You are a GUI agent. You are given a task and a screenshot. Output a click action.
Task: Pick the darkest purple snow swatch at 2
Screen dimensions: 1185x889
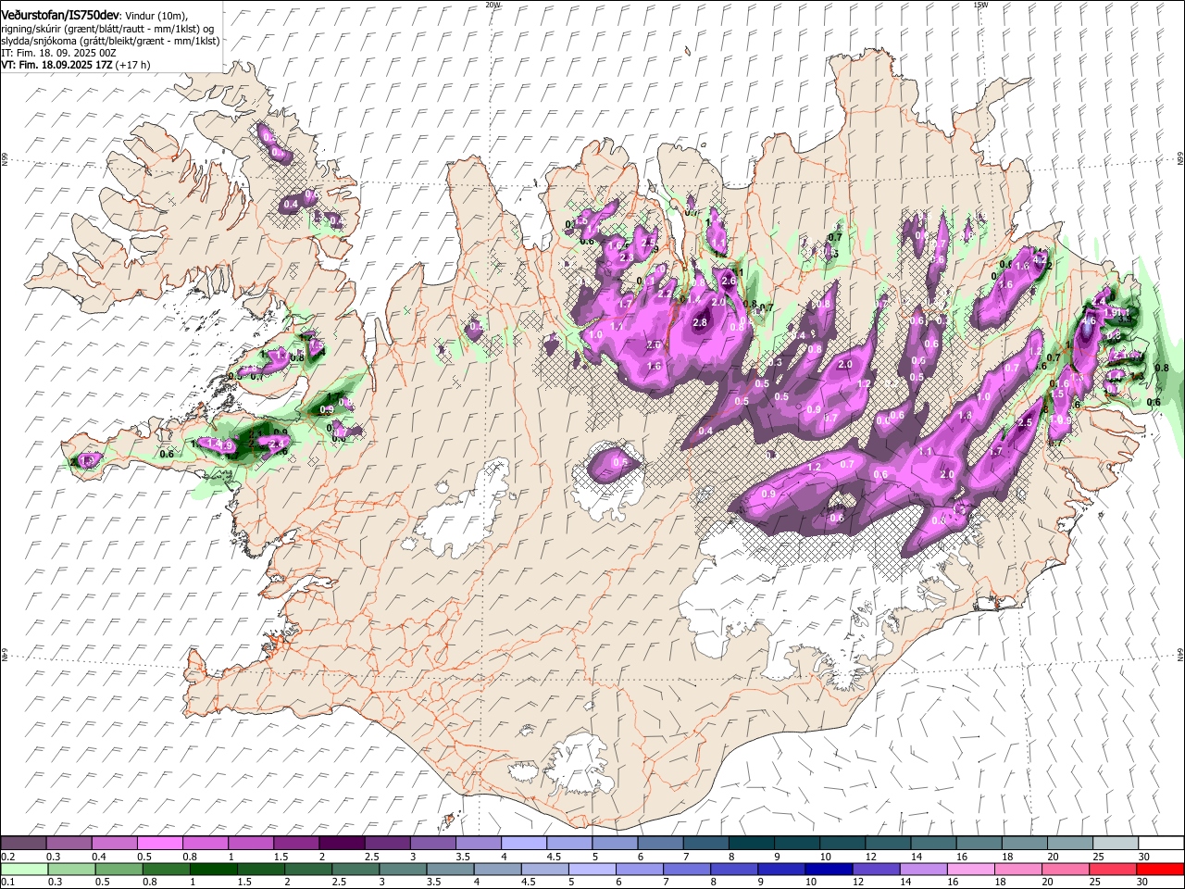click(x=341, y=844)
